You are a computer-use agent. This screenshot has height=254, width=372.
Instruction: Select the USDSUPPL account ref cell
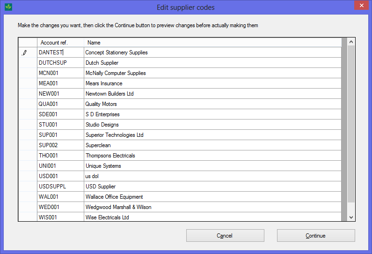click(60, 187)
